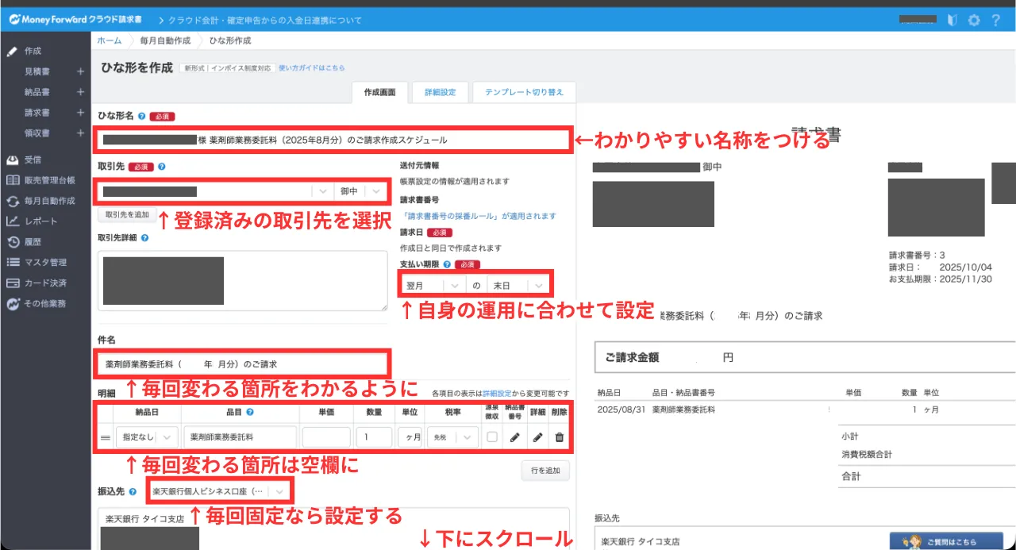The height and width of the screenshot is (550, 1016).
Task: Show help tooltip next to 取引先詳細
Action: click(x=144, y=237)
